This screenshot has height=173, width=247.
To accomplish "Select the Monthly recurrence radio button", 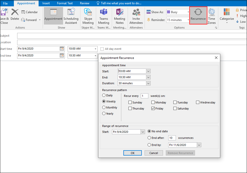I will click(x=104, y=107).
